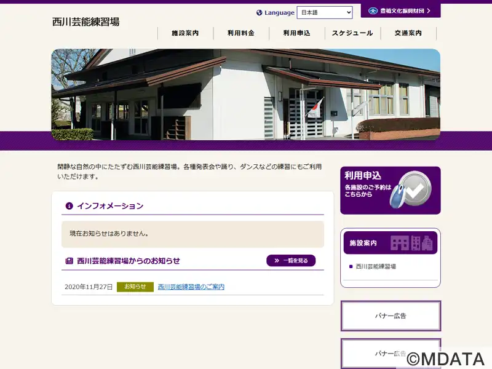Open the 豊橋文化振興財団 link button
This screenshot has width=492, height=369.
click(401, 10)
